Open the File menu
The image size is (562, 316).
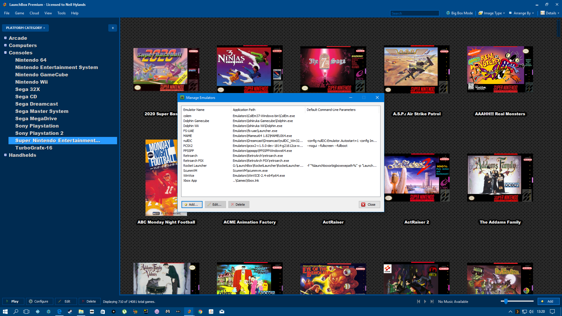pos(7,13)
